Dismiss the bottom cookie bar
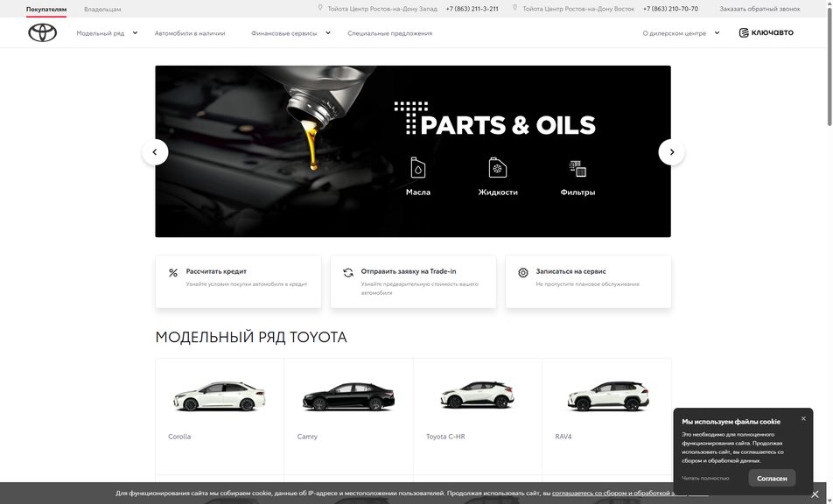Viewport: 833px width, 504px height. (815, 493)
